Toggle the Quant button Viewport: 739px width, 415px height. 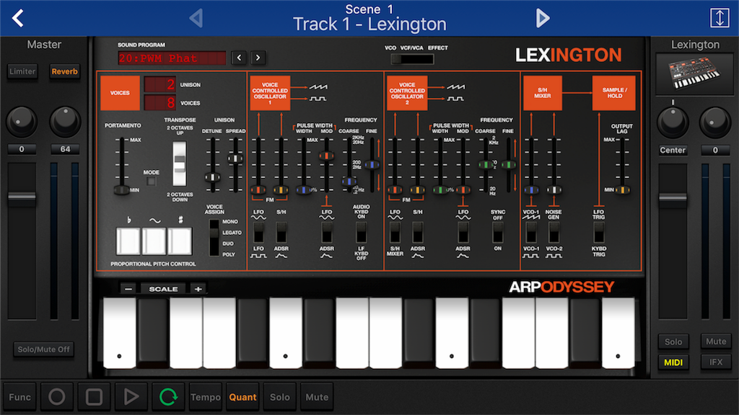click(242, 397)
